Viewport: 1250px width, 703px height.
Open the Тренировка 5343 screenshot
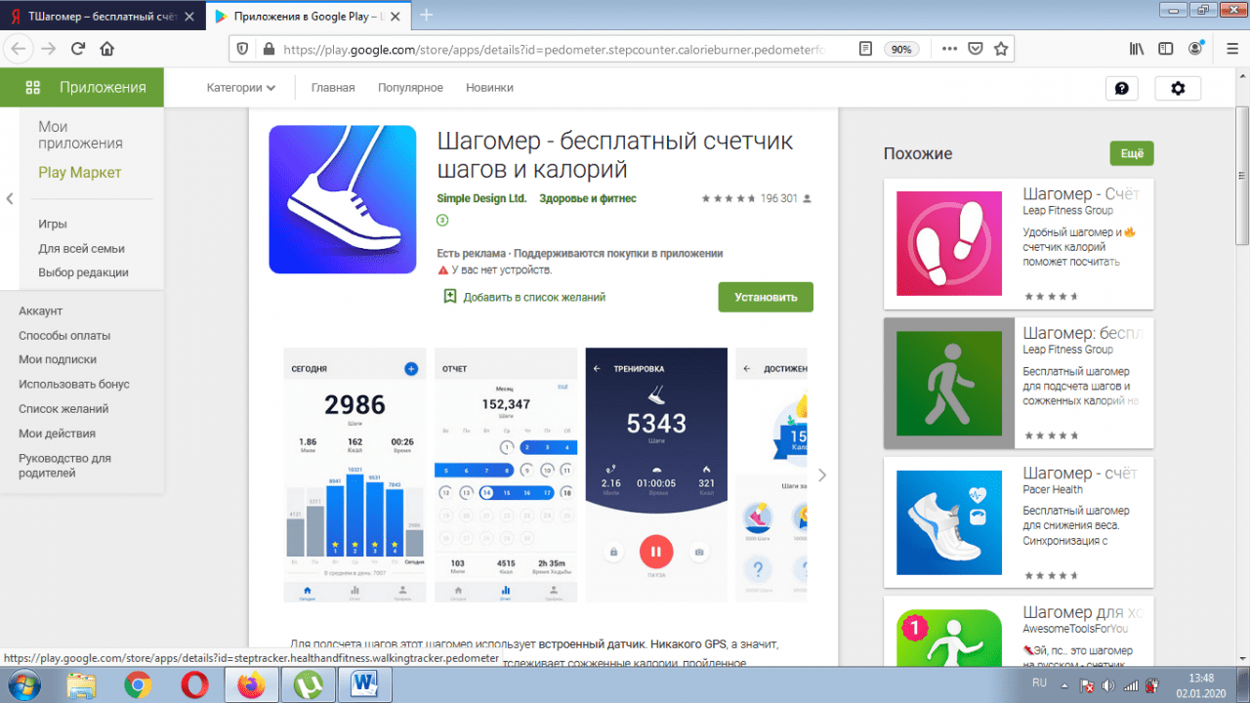tap(656, 475)
